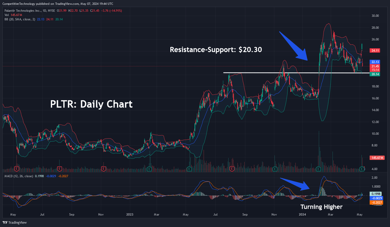390x227 pixels.
Task: Select the Resistance-Support: $20.30 text annotation
Action: coord(216,50)
